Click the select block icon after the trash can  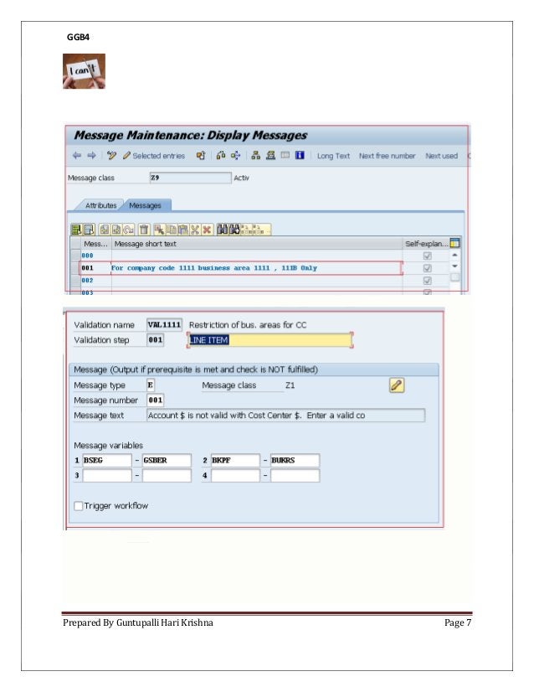(x=159, y=230)
